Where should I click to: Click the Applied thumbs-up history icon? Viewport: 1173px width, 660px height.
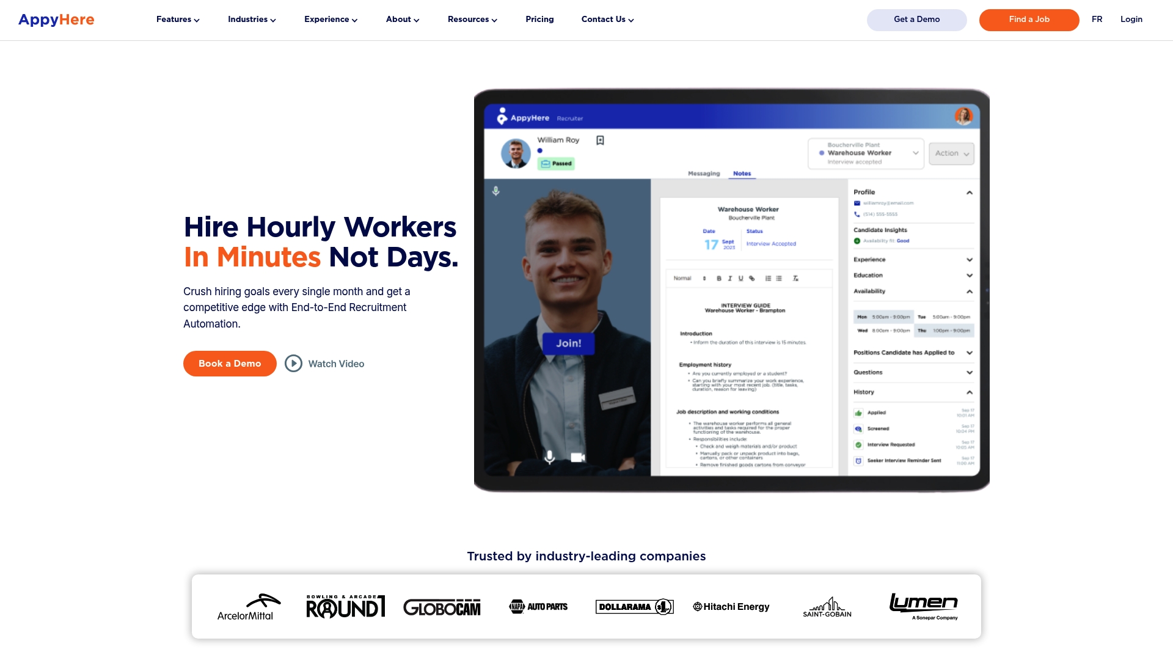tap(858, 413)
